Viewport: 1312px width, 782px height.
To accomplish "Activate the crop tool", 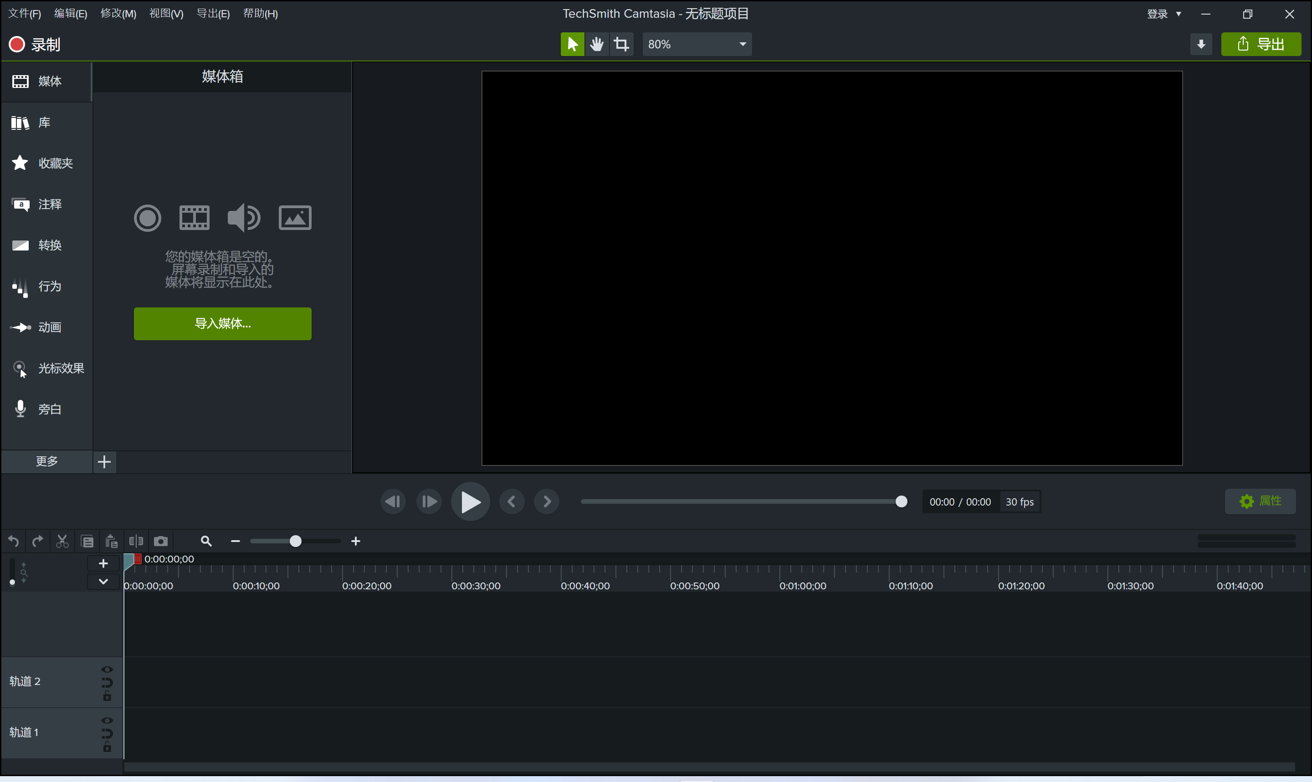I will pos(622,44).
